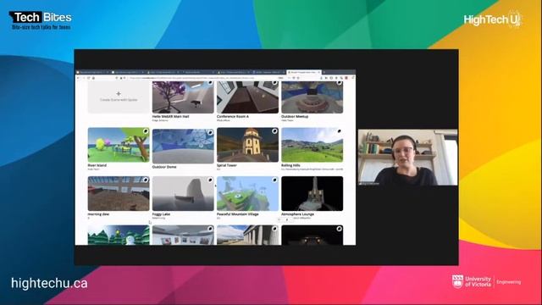The width and height of the screenshot is (542, 305).
Task: Click the 'Peaceful Mountain Village' scene title
Action: [x=238, y=214]
